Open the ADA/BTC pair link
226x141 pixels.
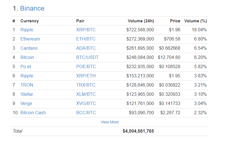[x=86, y=48]
